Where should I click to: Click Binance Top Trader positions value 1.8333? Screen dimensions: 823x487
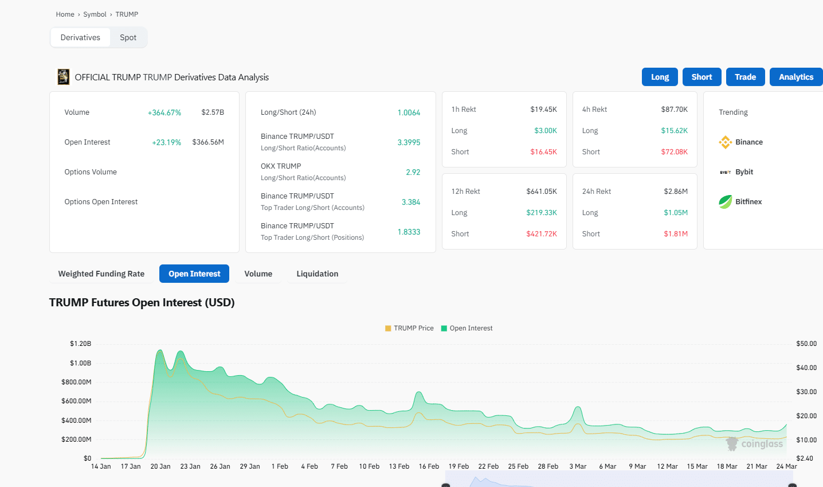409,232
